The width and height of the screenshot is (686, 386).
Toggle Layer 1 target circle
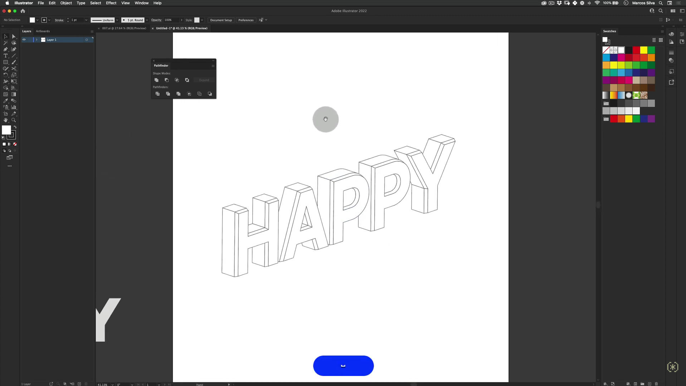(x=87, y=40)
